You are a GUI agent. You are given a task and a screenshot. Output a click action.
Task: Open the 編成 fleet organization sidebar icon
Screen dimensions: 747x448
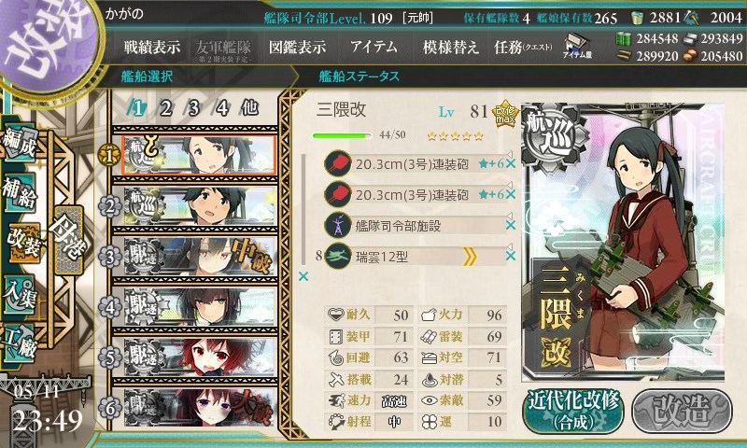pos(20,143)
